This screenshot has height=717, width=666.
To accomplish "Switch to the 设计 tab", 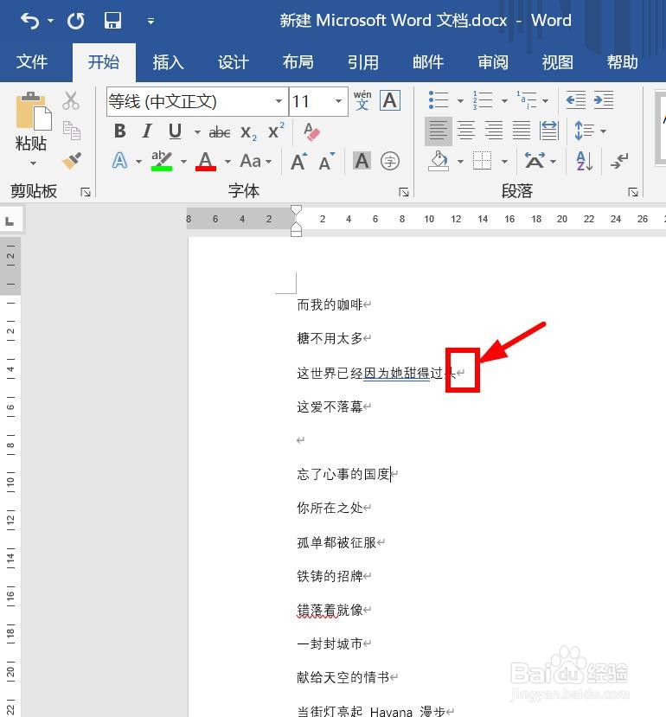I will (234, 61).
